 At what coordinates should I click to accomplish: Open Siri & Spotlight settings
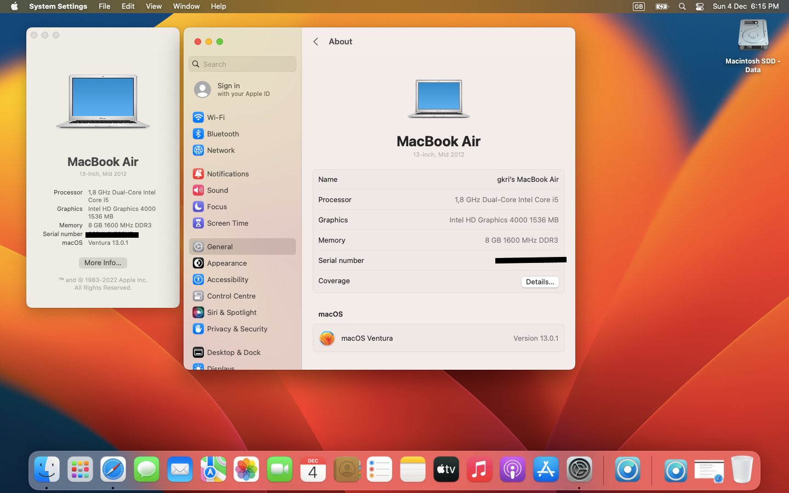[231, 312]
